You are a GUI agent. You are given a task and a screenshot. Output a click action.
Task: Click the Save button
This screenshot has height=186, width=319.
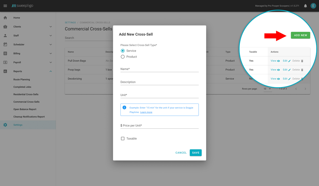click(x=196, y=153)
